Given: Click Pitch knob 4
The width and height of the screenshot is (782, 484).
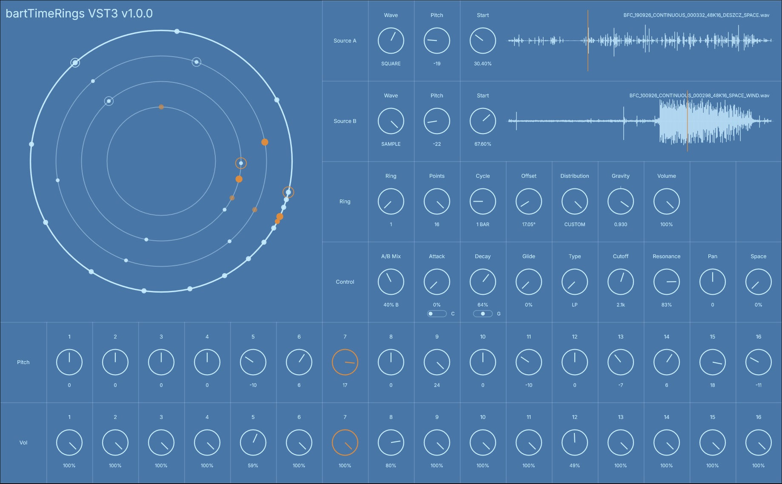Looking at the screenshot, I should (207, 362).
